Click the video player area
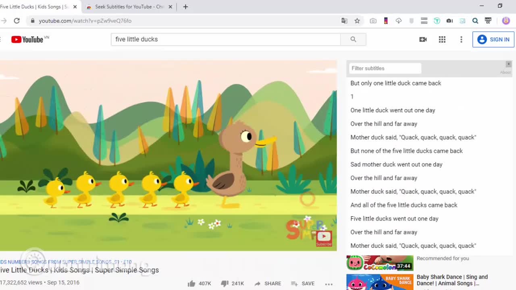 [168, 155]
